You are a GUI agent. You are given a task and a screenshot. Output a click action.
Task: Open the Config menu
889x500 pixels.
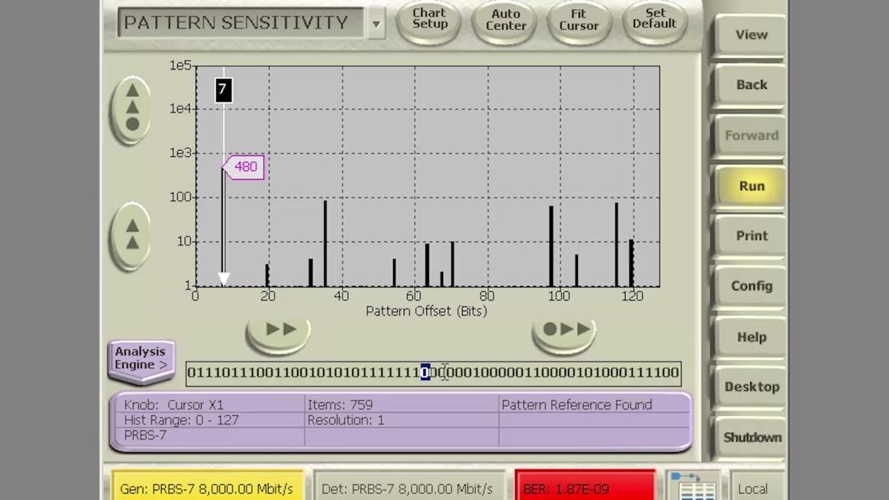751,286
